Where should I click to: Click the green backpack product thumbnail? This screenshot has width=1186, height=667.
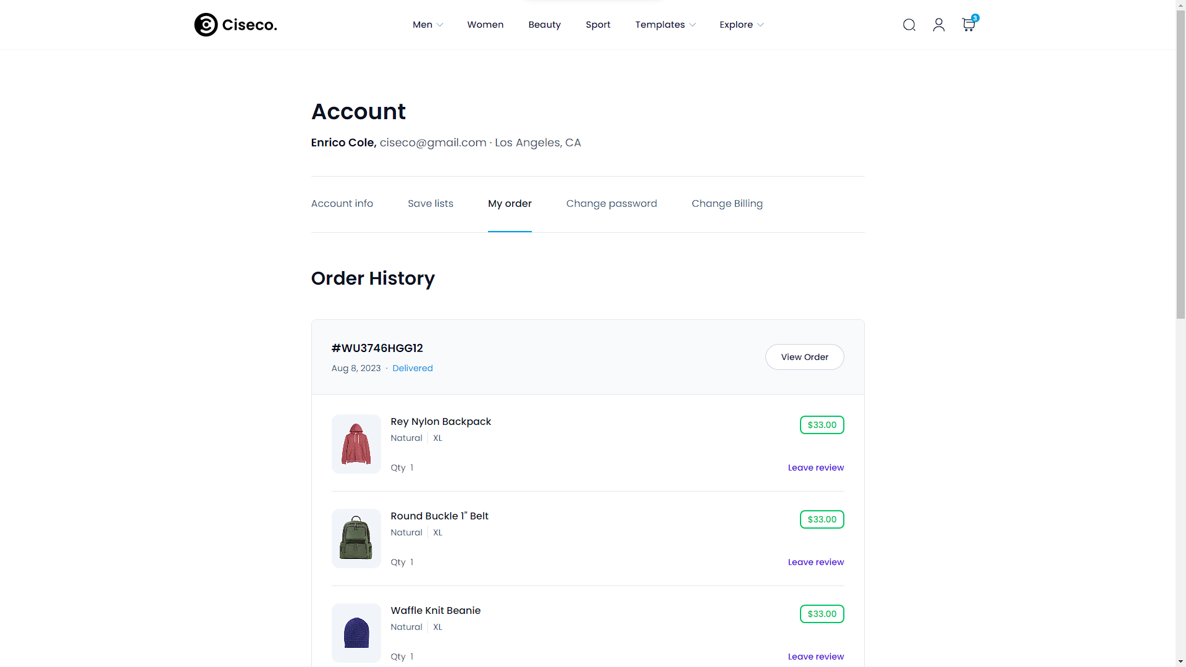(356, 539)
